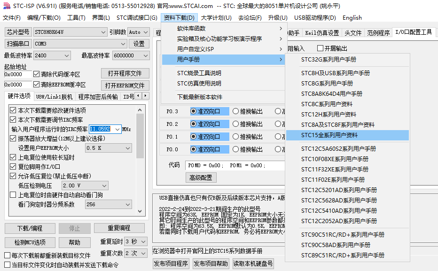Screen dimensions: 438x271
Task: Toggle 复位脚用作I/O口 checkbox
Action: coord(13,167)
